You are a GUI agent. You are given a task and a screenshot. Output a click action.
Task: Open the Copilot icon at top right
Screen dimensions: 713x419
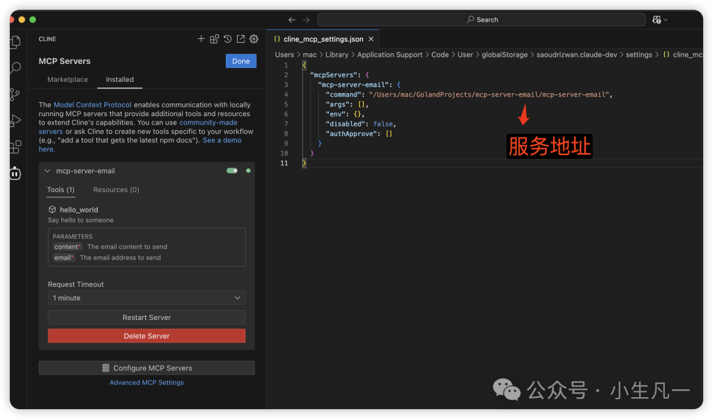(x=657, y=20)
